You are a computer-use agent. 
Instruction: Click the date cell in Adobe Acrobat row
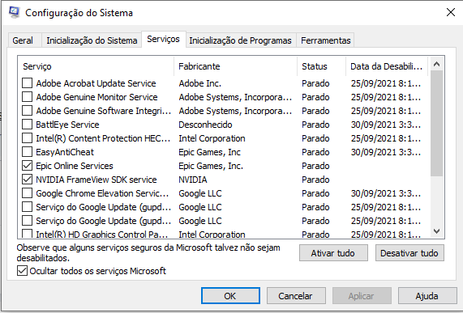point(386,83)
